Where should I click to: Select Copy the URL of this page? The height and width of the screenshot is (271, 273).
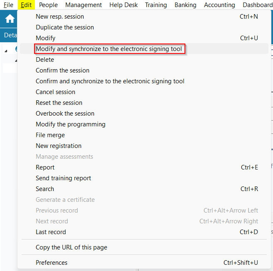coord(71,247)
